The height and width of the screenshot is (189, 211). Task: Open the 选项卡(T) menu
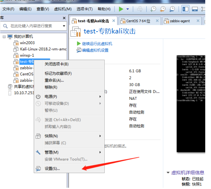pos(84,9)
